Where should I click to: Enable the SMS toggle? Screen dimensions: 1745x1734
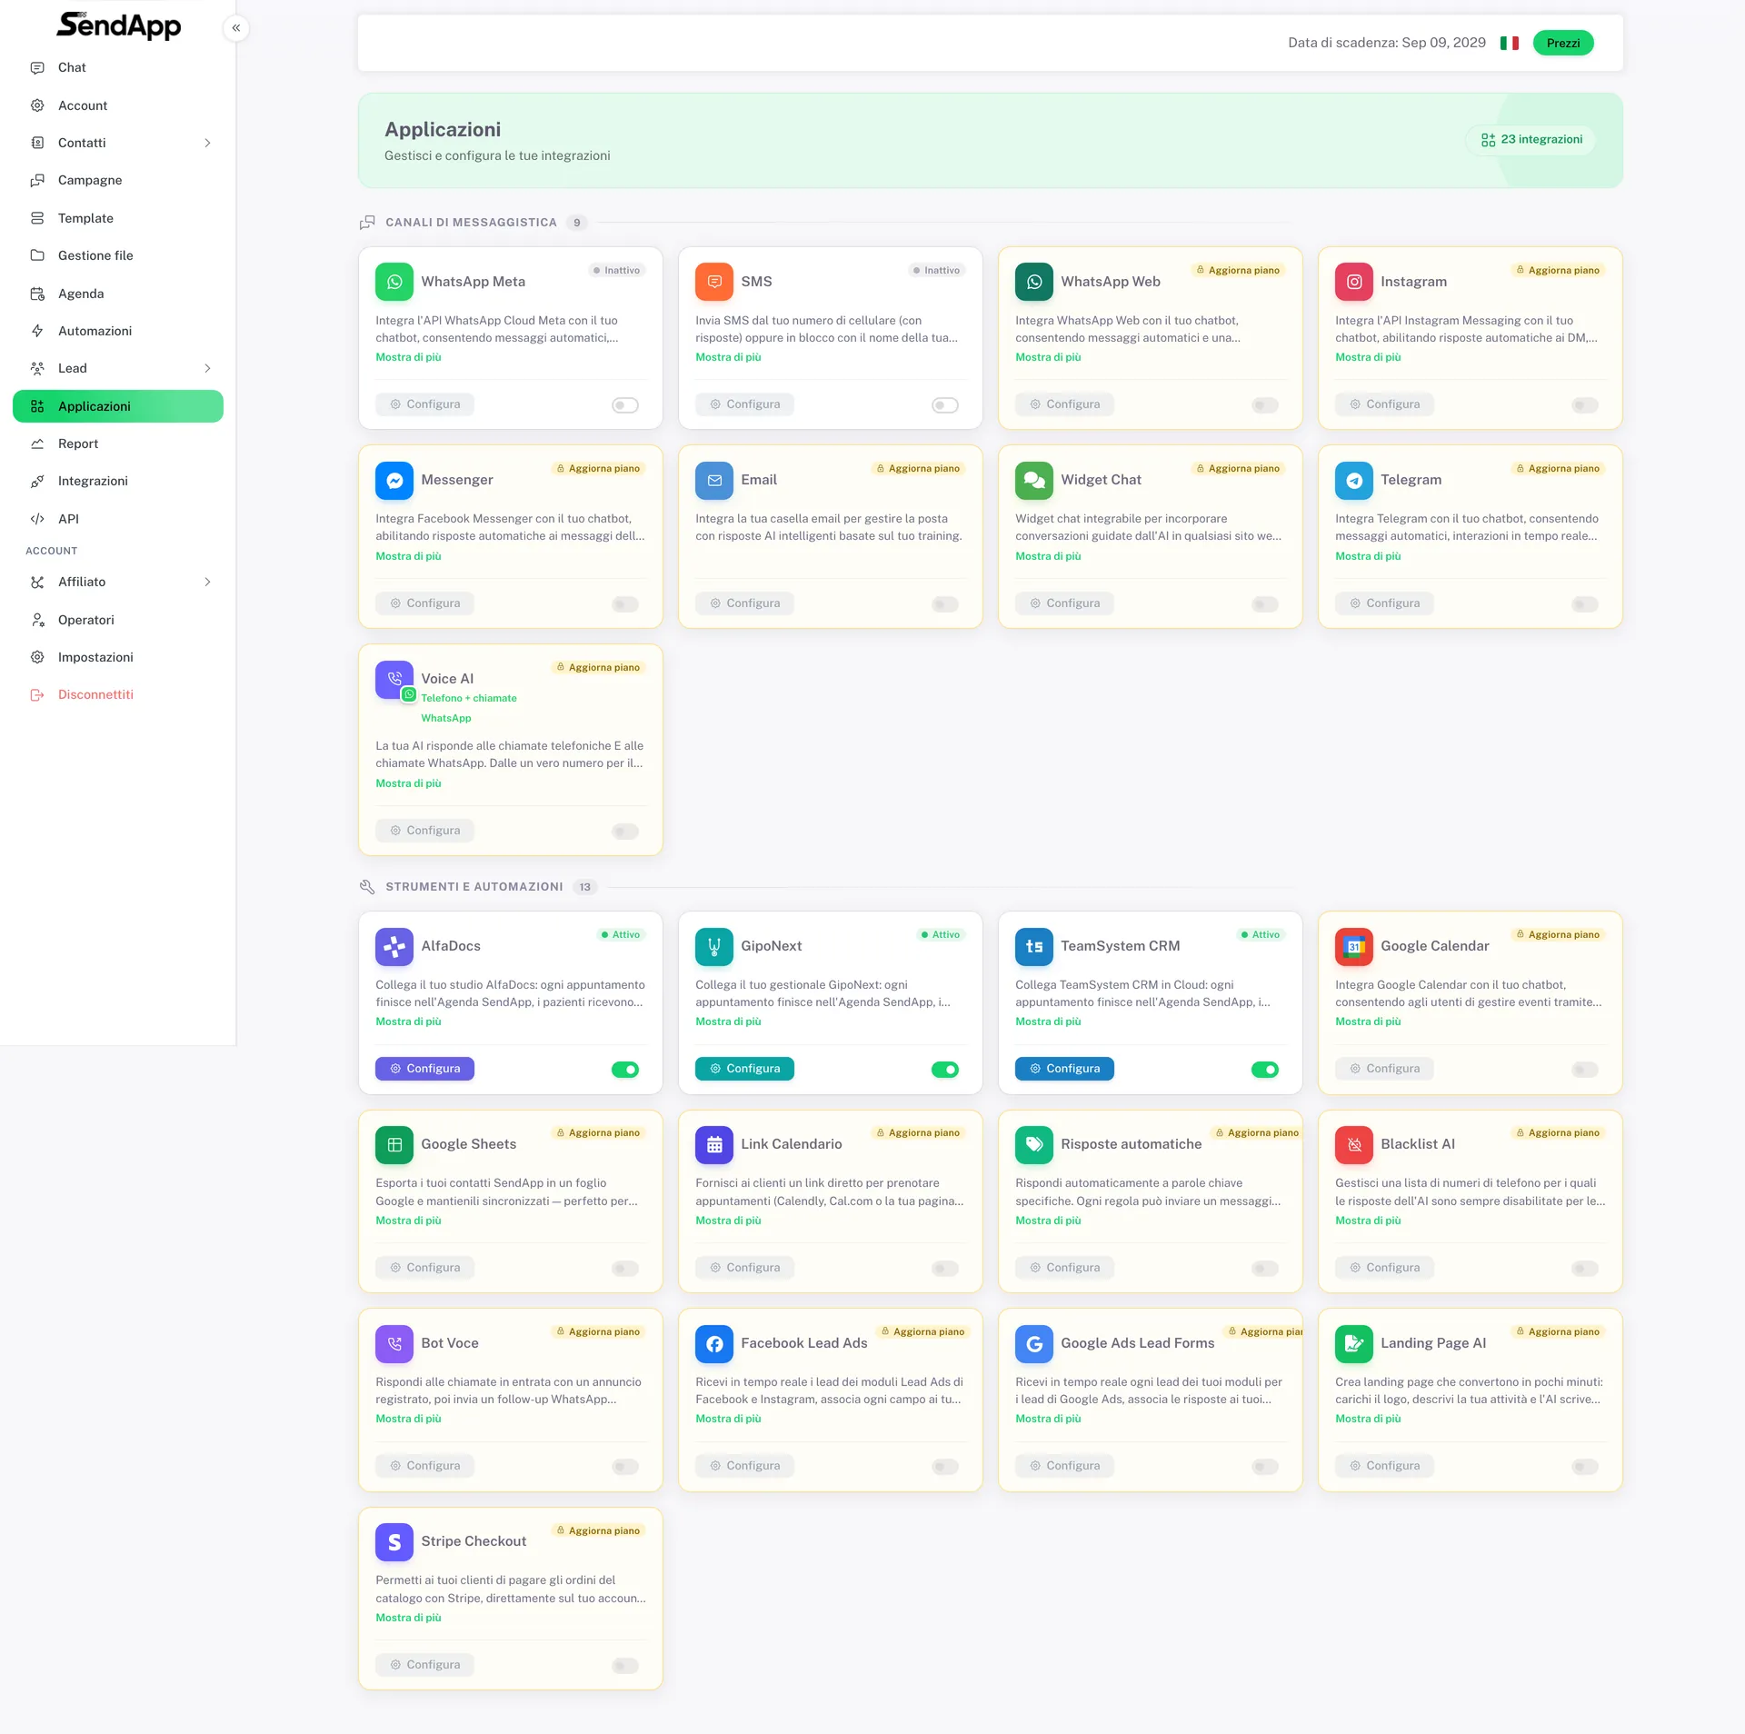coord(945,405)
